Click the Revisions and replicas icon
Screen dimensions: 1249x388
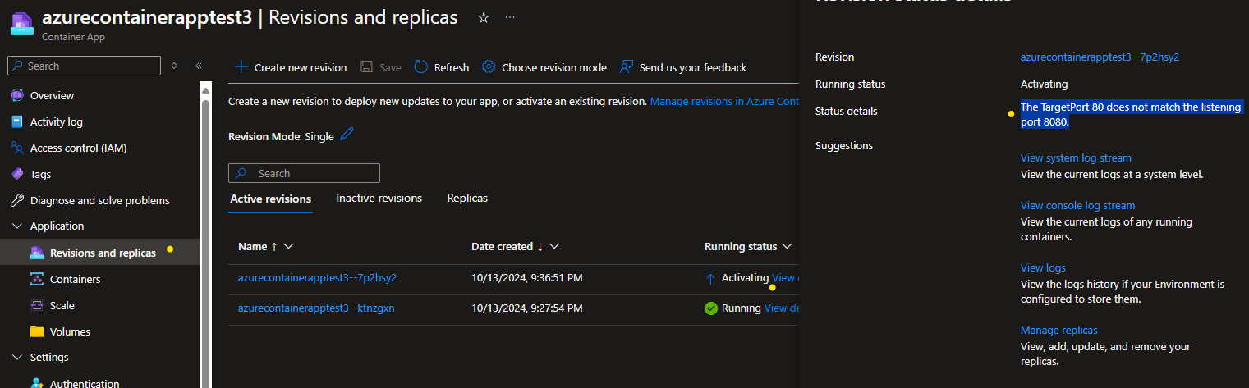pyautogui.click(x=36, y=253)
